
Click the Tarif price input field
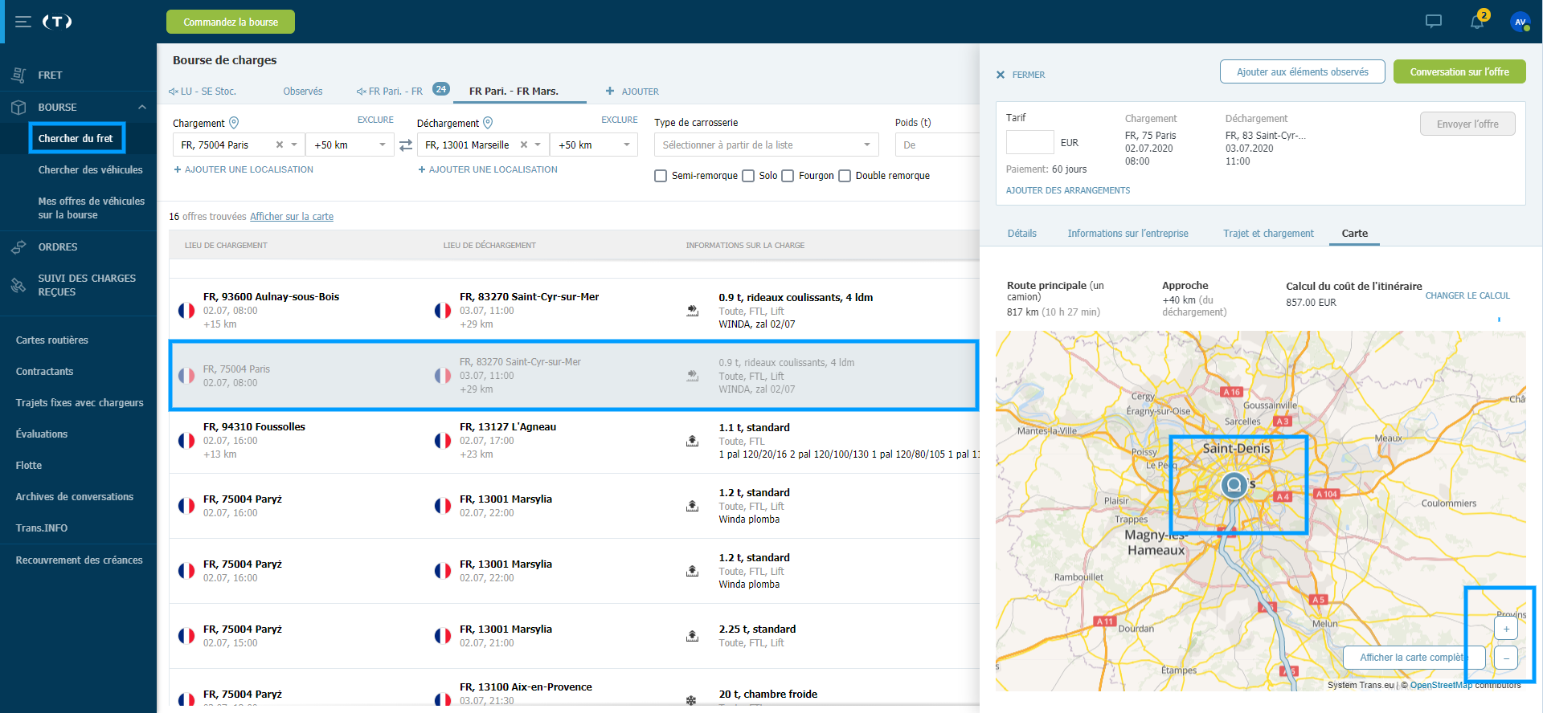click(1029, 142)
